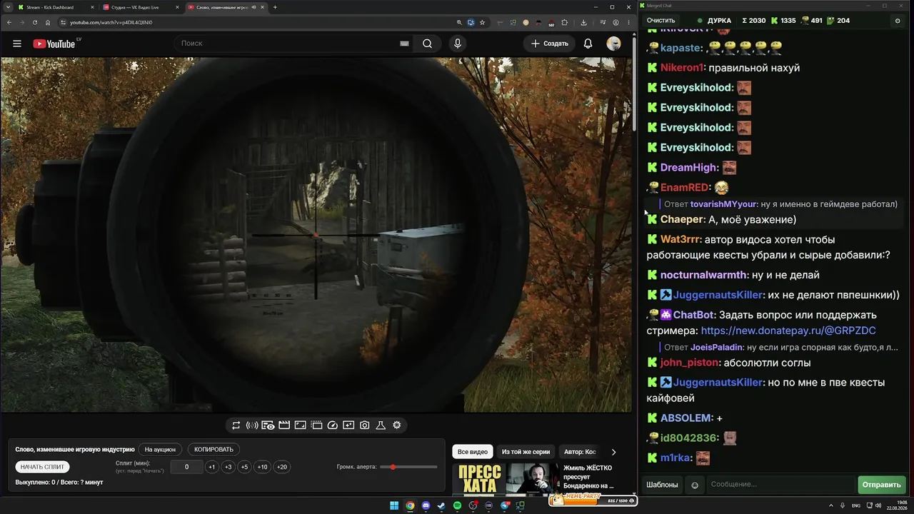914x514 pixels.
Task: Go back in browser history
Action: [x=9, y=22]
